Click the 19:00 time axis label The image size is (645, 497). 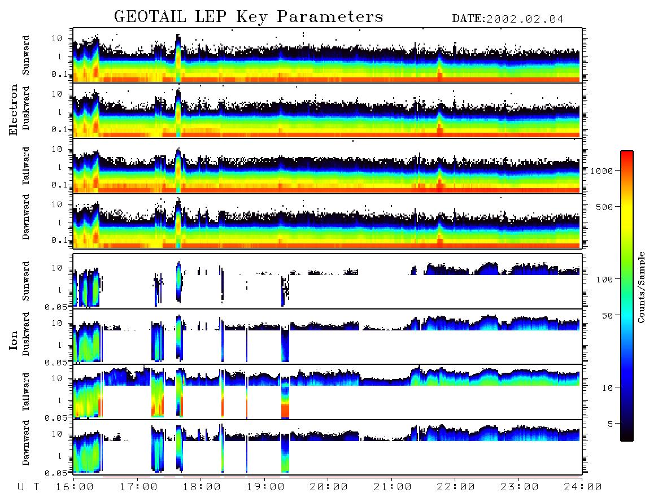click(x=265, y=487)
